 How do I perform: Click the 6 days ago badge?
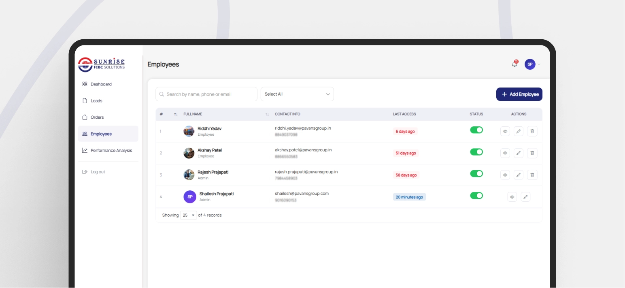(405, 132)
